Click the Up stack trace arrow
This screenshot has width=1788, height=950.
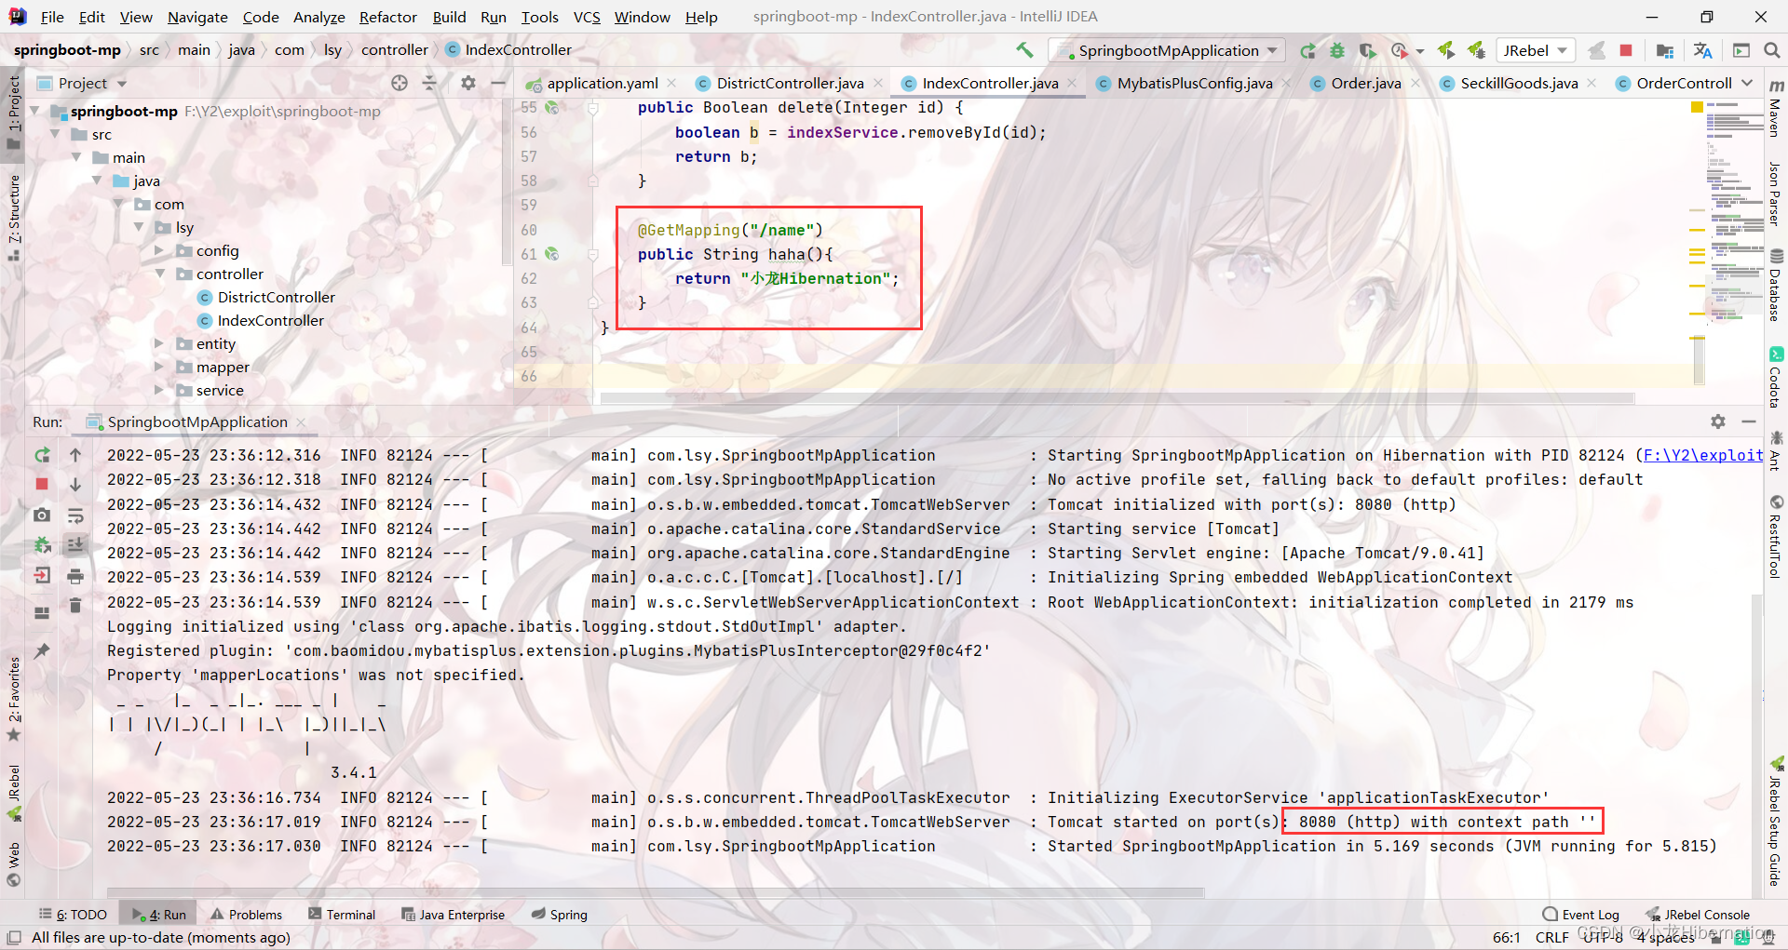click(75, 455)
